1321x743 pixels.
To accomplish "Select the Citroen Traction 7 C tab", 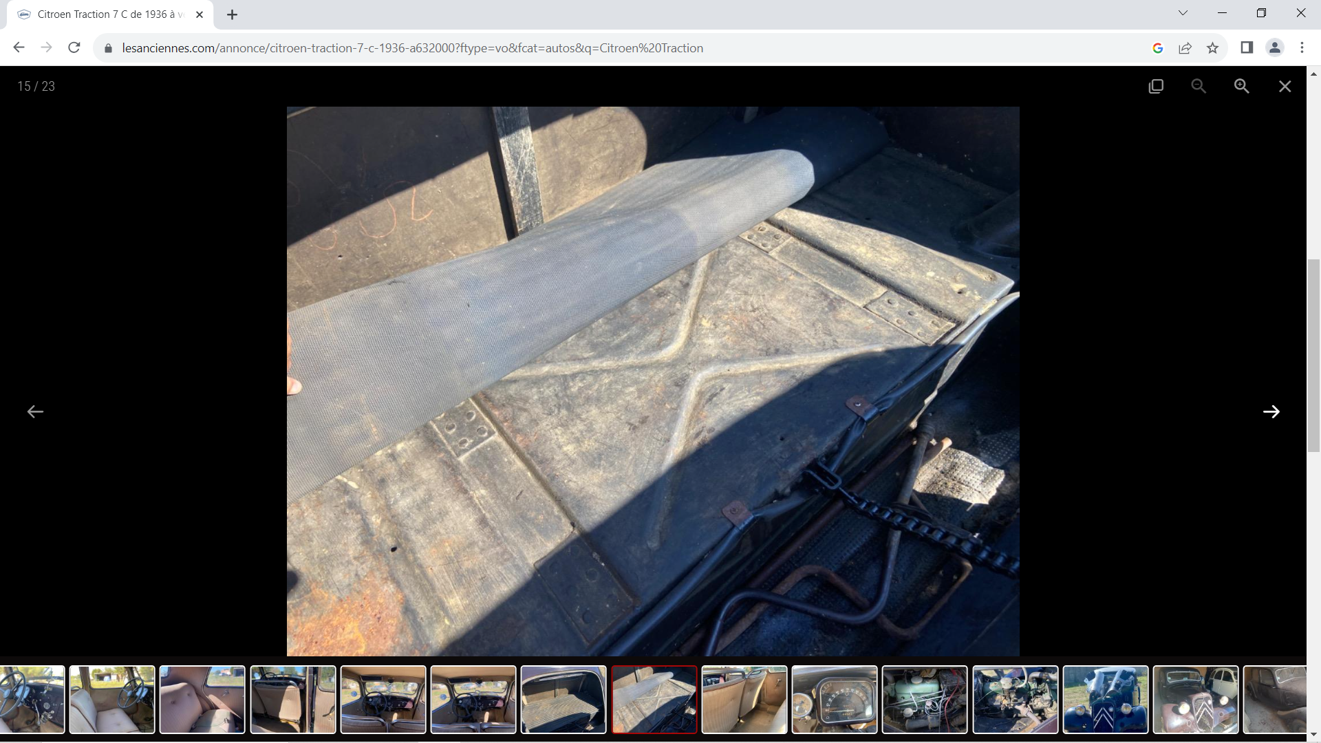I will point(110,14).
